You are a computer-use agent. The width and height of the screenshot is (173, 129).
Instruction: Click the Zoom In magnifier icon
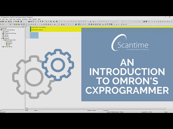tap(1, 24)
